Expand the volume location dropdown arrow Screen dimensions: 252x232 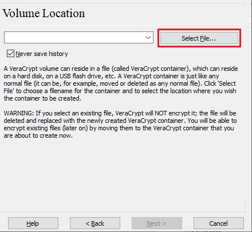[148, 38]
